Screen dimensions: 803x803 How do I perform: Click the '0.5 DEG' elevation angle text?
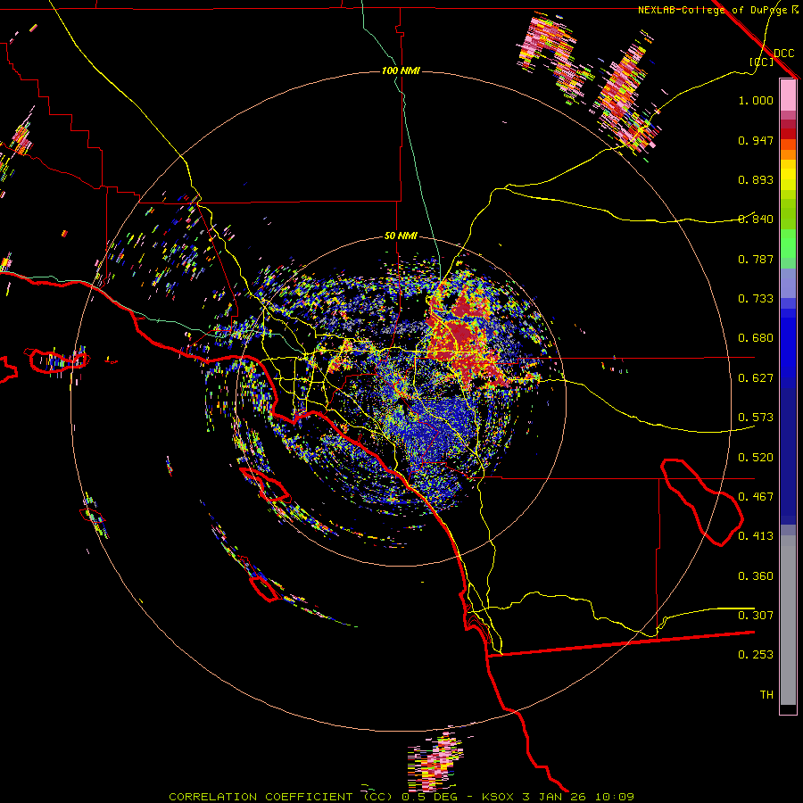[x=429, y=797]
